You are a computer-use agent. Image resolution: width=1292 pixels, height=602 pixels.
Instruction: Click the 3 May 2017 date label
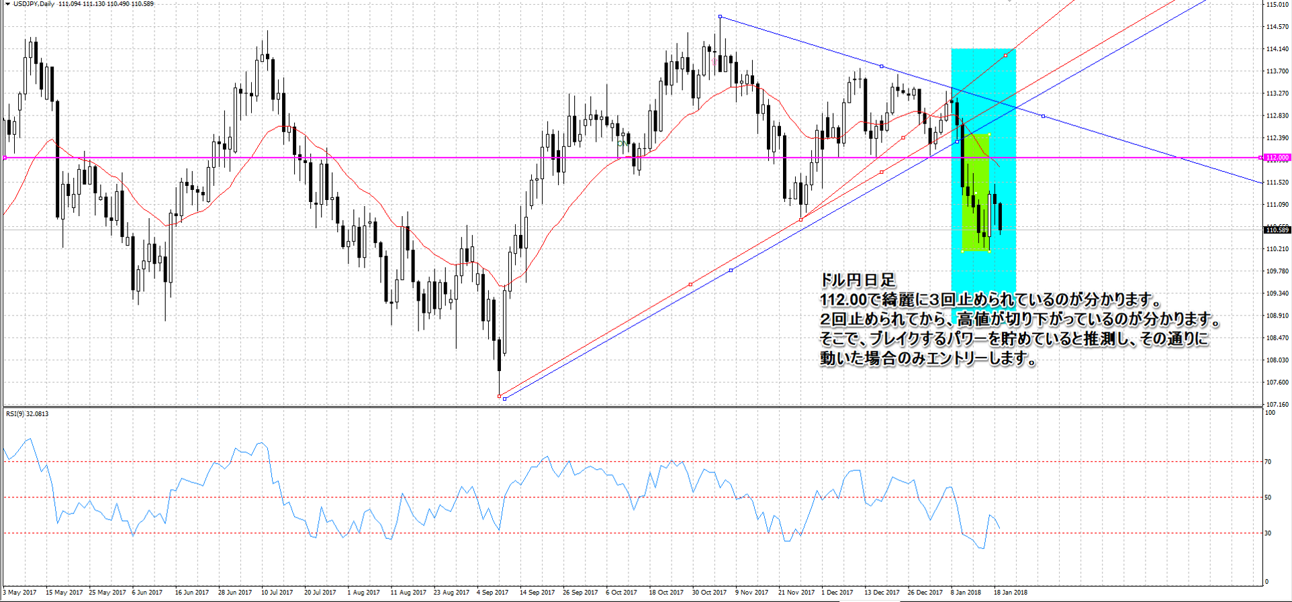coord(20,593)
